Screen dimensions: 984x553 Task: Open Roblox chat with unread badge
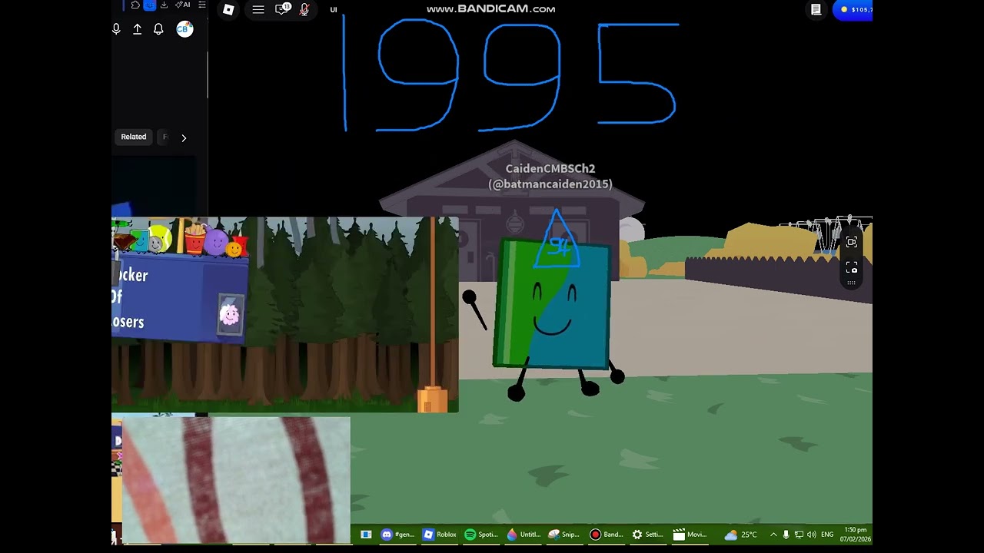coord(282,9)
